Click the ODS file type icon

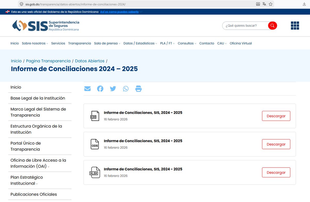tap(95, 144)
